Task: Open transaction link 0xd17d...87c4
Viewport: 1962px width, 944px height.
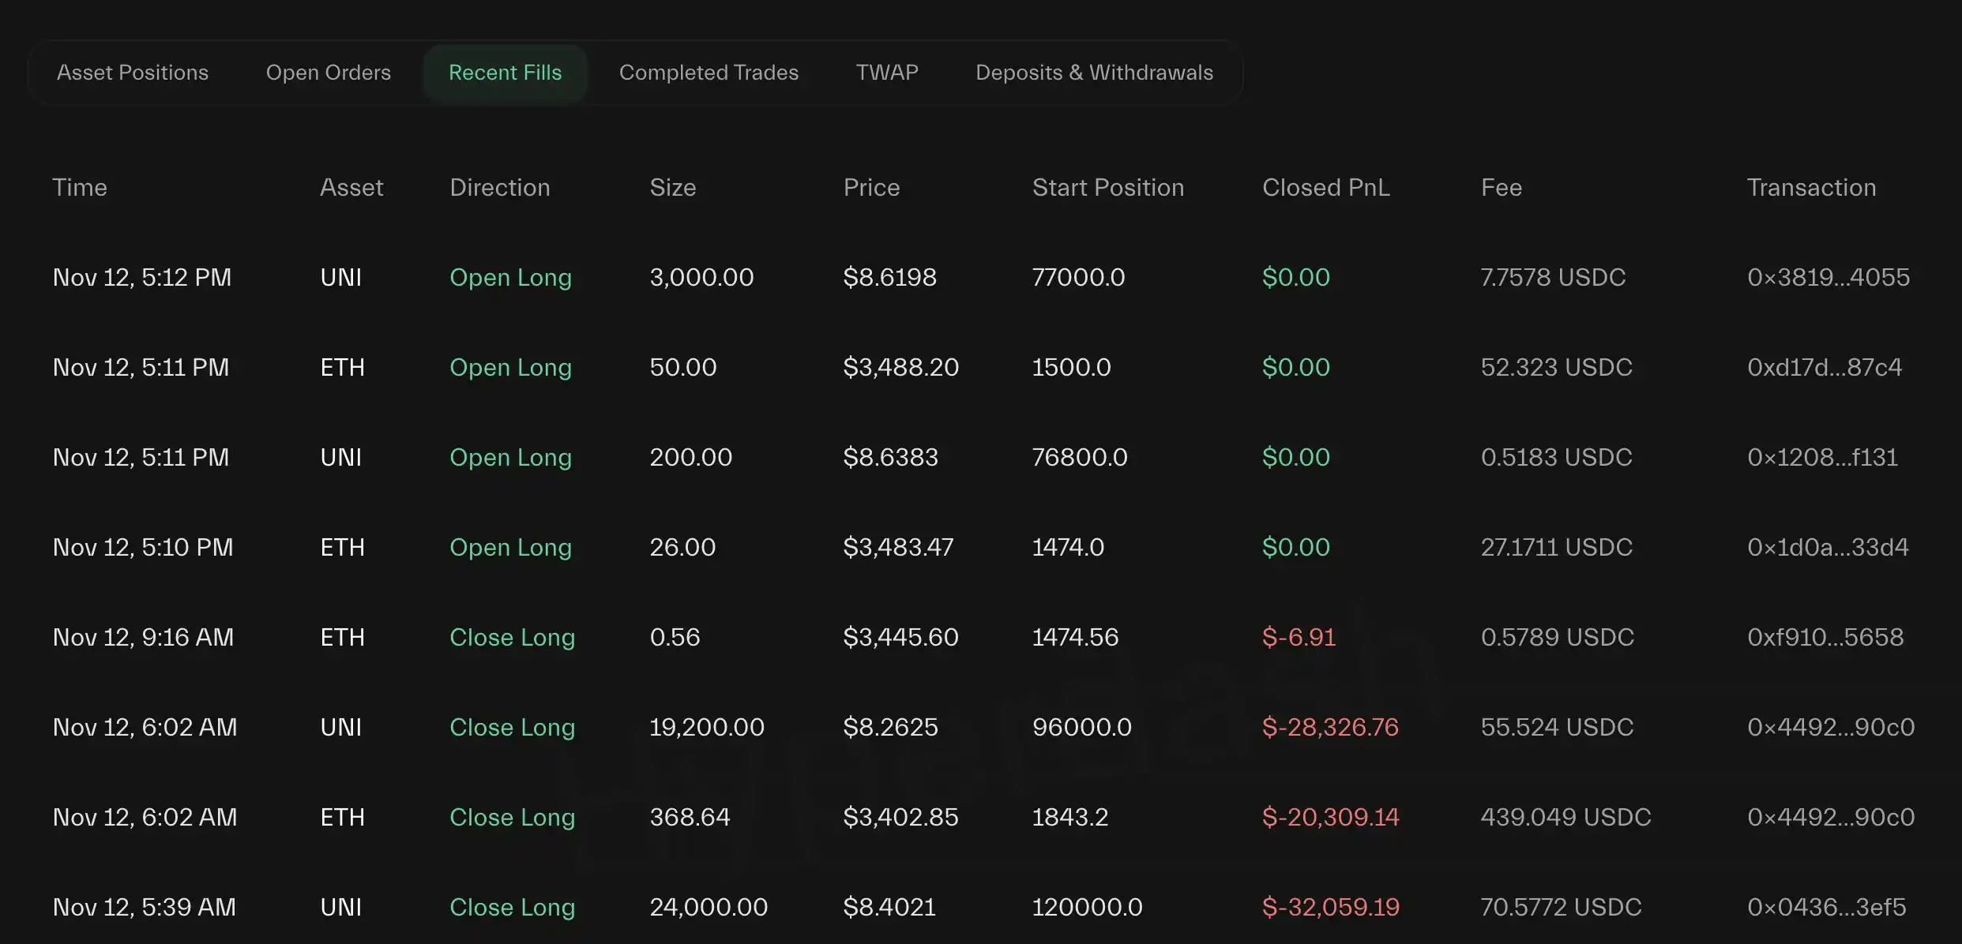Action: [x=1824, y=367]
